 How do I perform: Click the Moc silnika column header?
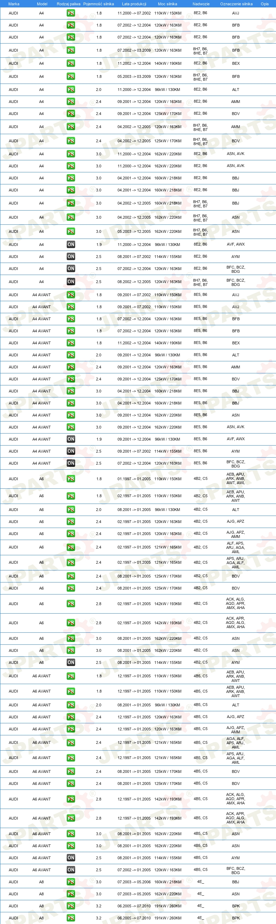168,4
